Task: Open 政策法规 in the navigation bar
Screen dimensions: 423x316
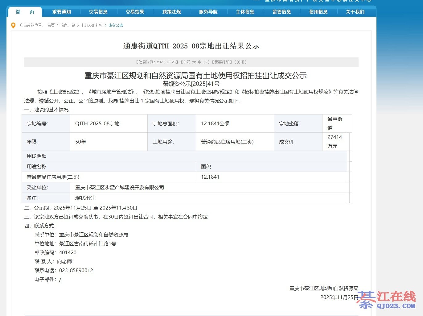Action: pos(172,12)
